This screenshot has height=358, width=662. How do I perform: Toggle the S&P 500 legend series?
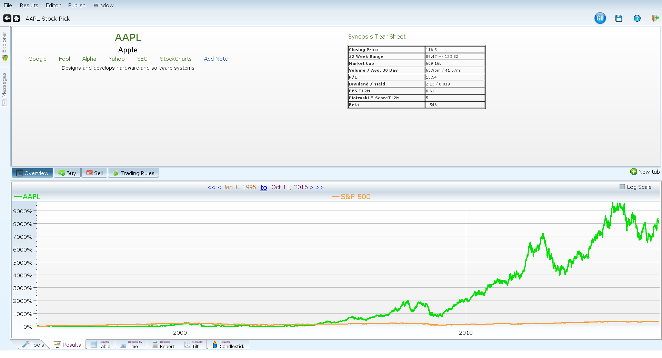[351, 196]
